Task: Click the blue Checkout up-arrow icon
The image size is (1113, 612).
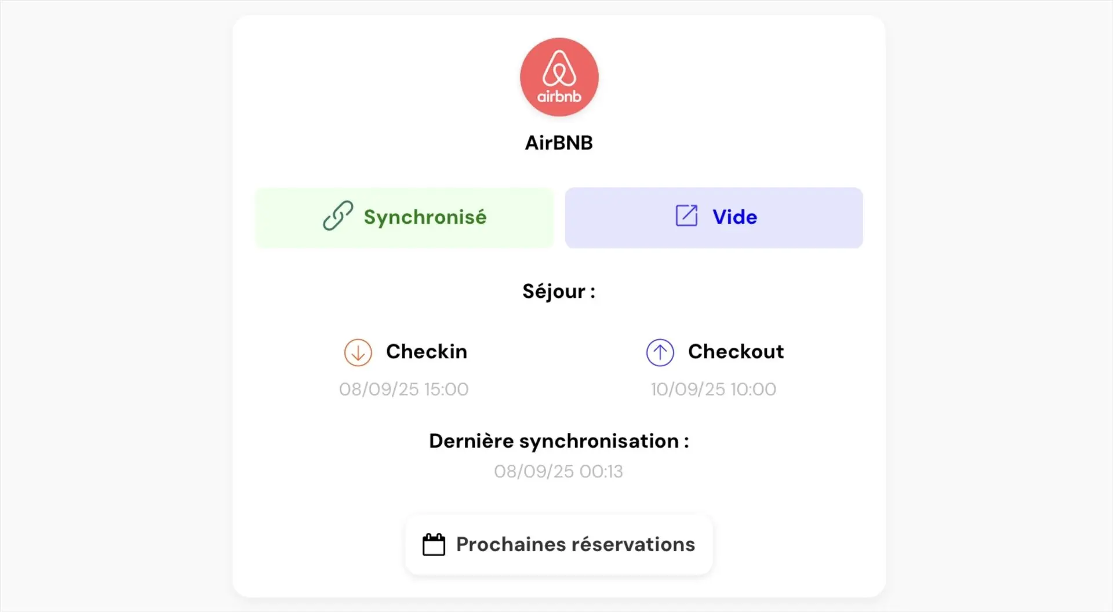Action: click(x=660, y=352)
